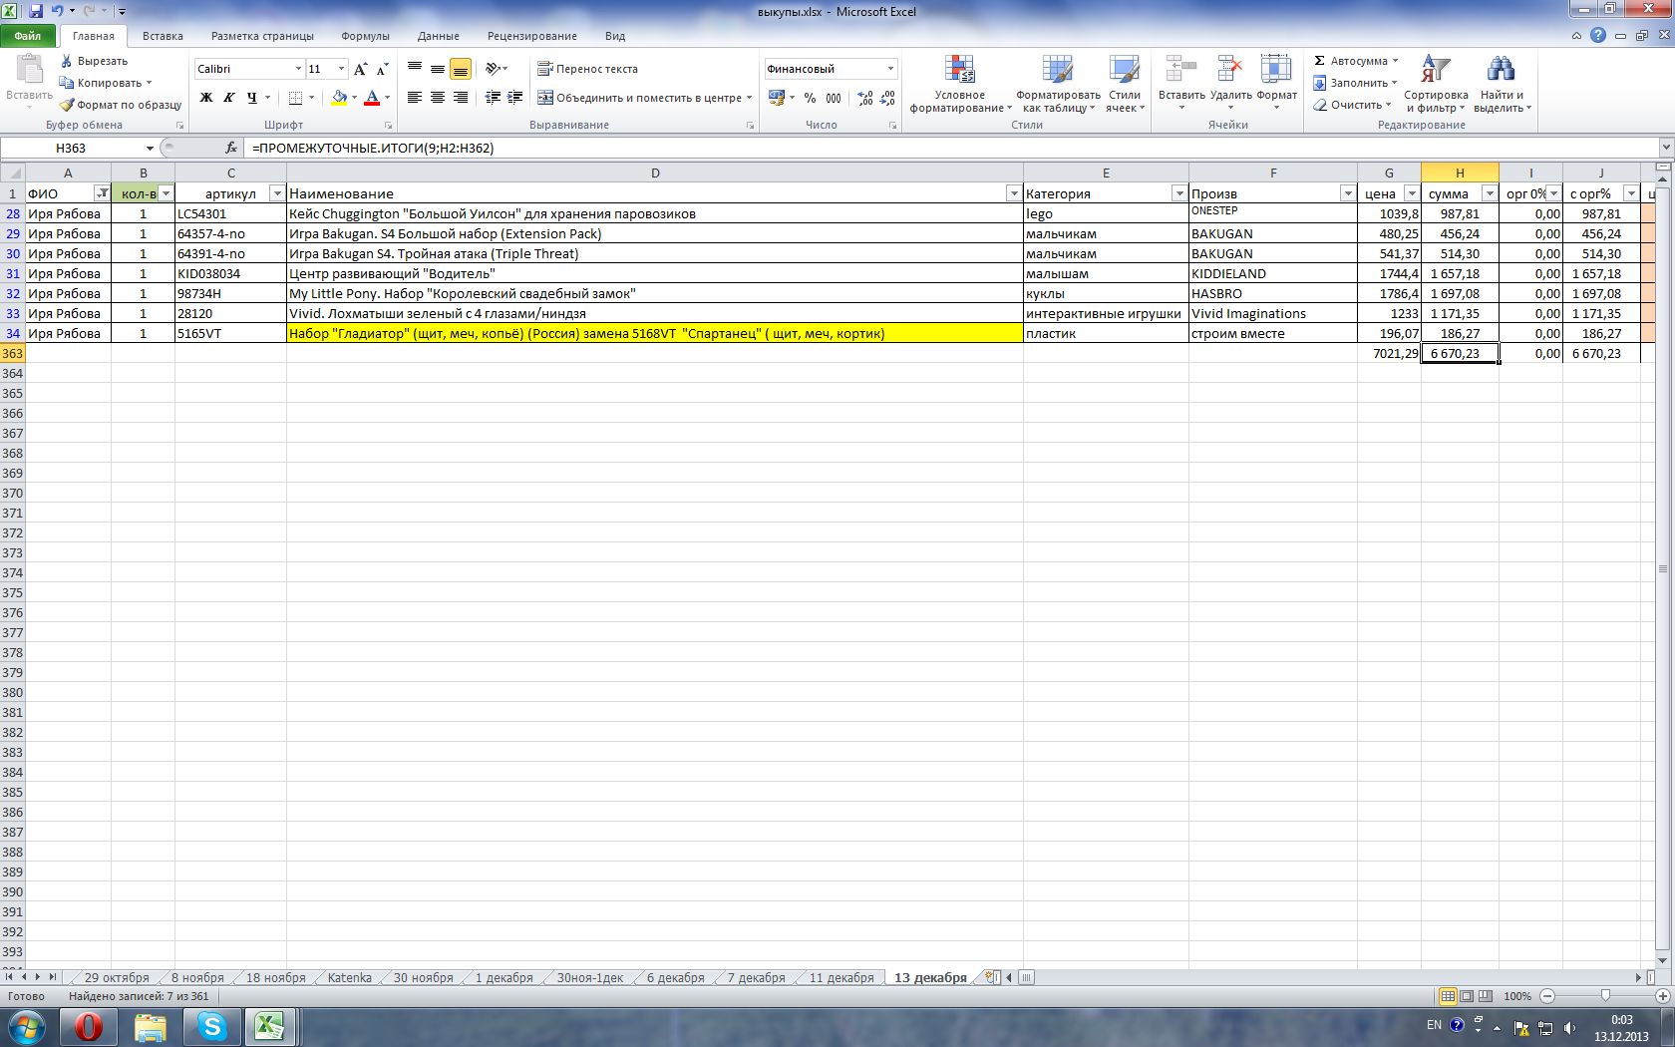This screenshot has width=1675, height=1047.
Task: Decrease font size with small A icon
Action: [382, 69]
